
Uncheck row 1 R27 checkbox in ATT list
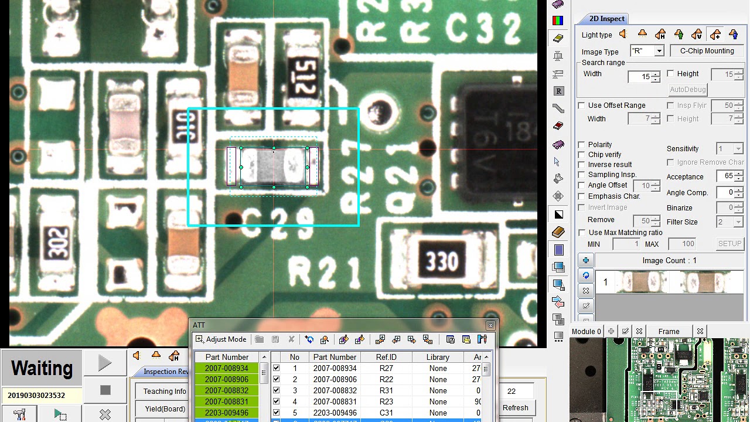[276, 369]
